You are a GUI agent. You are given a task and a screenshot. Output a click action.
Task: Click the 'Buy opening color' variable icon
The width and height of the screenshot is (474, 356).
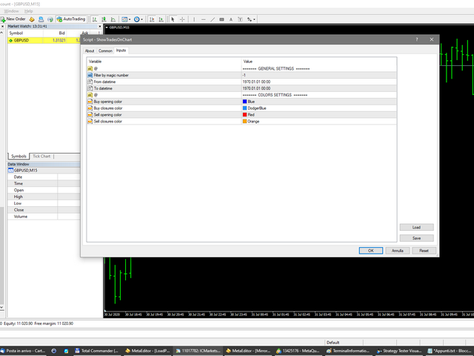(x=90, y=102)
